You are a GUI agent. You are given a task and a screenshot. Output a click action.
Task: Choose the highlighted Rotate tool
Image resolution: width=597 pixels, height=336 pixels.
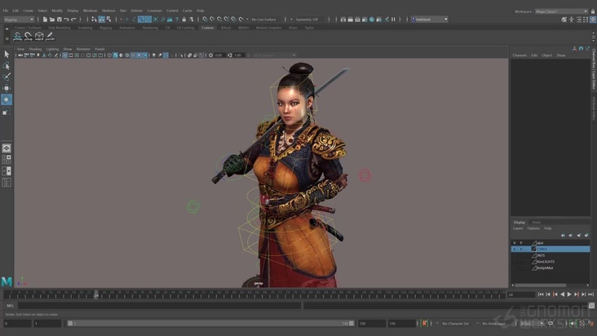pos(7,99)
